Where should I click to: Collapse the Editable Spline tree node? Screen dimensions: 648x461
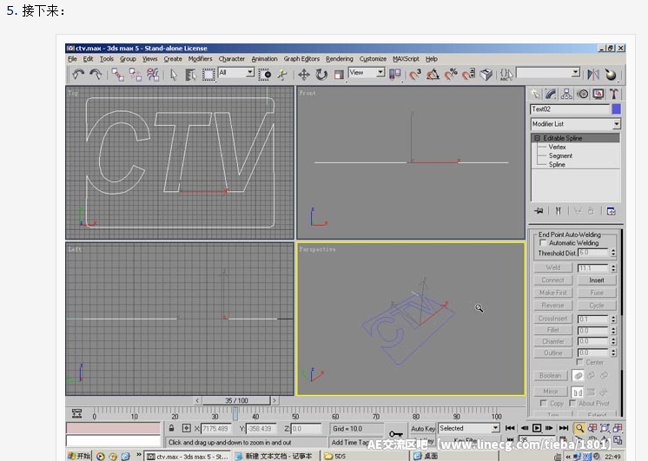(537, 138)
